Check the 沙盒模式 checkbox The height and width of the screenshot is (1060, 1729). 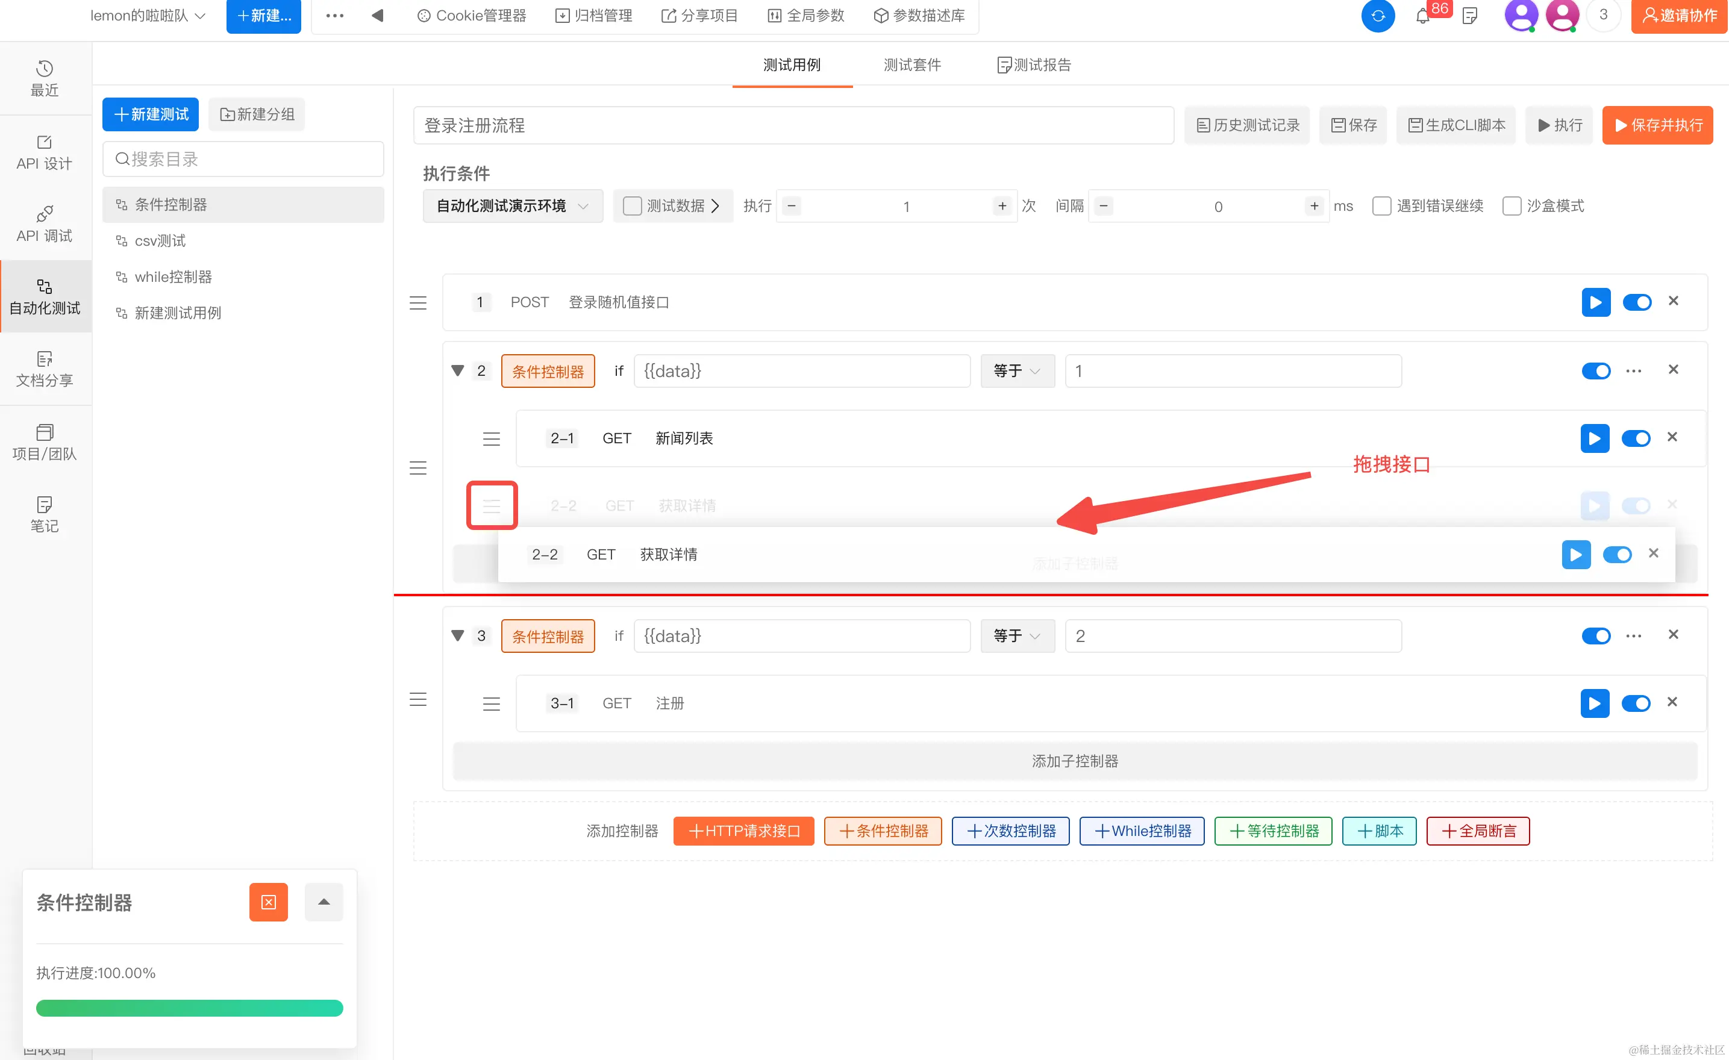[x=1512, y=206]
